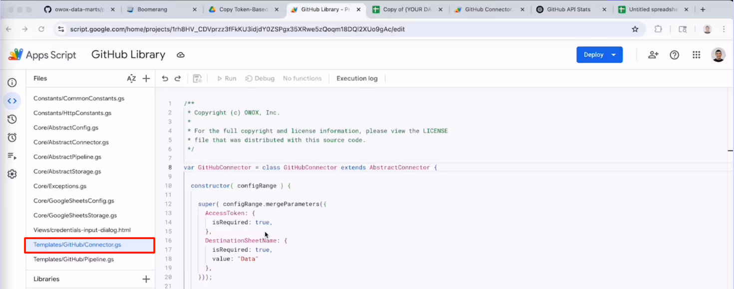Switch to Copy Token-Based tab
Viewport: 734px width, 289px height.
tap(243, 9)
